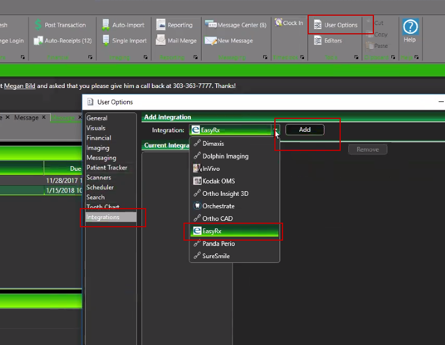Select Kodak OMS integration entry
The image size is (445, 345).
pos(234,181)
